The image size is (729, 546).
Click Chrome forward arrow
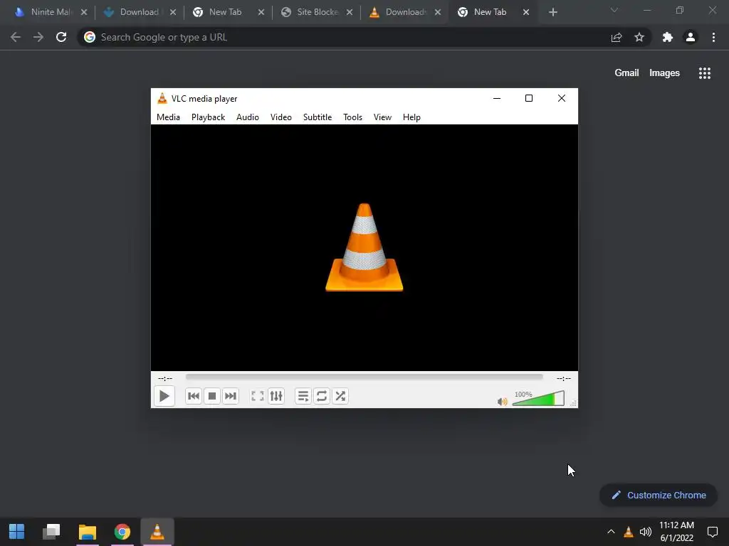pyautogui.click(x=38, y=37)
